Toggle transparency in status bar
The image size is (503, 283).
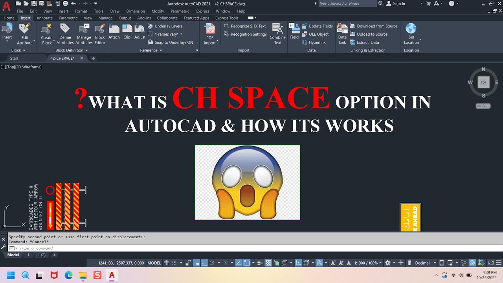pos(268,263)
